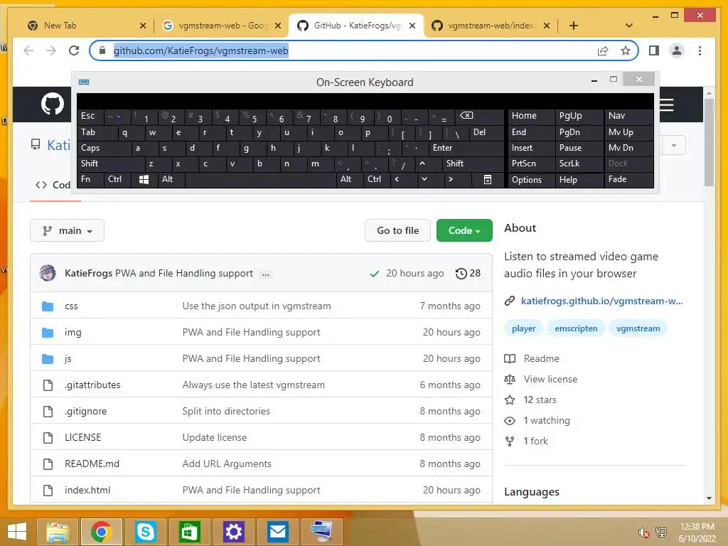Toggle Fn key on On-Screen Keyboard
The height and width of the screenshot is (546, 728).
(90, 179)
